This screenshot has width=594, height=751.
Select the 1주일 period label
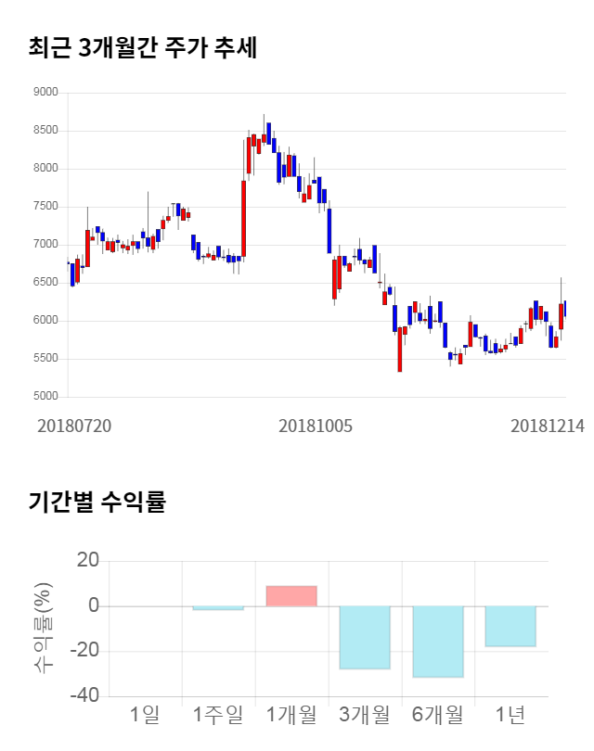(218, 715)
